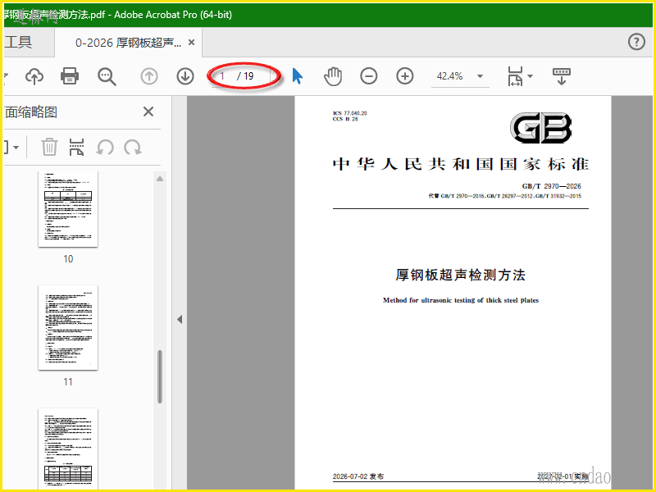Activate the selection arrow tool
The width and height of the screenshot is (656, 492).
[x=297, y=76]
